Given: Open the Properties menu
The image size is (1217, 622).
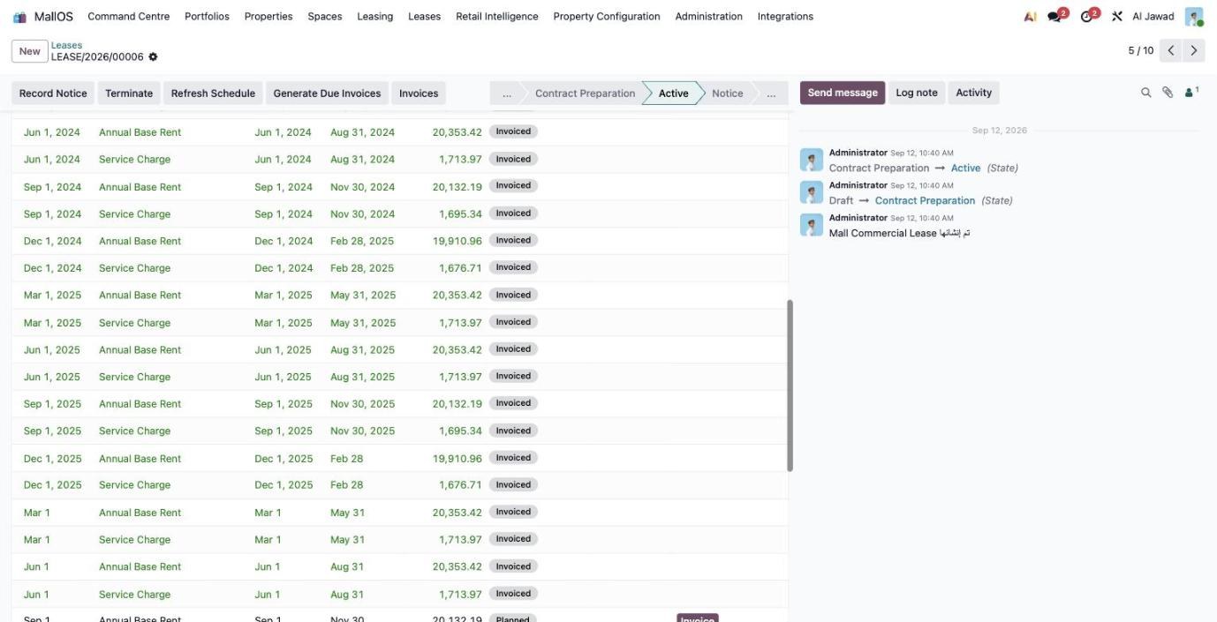Looking at the screenshot, I should (268, 17).
